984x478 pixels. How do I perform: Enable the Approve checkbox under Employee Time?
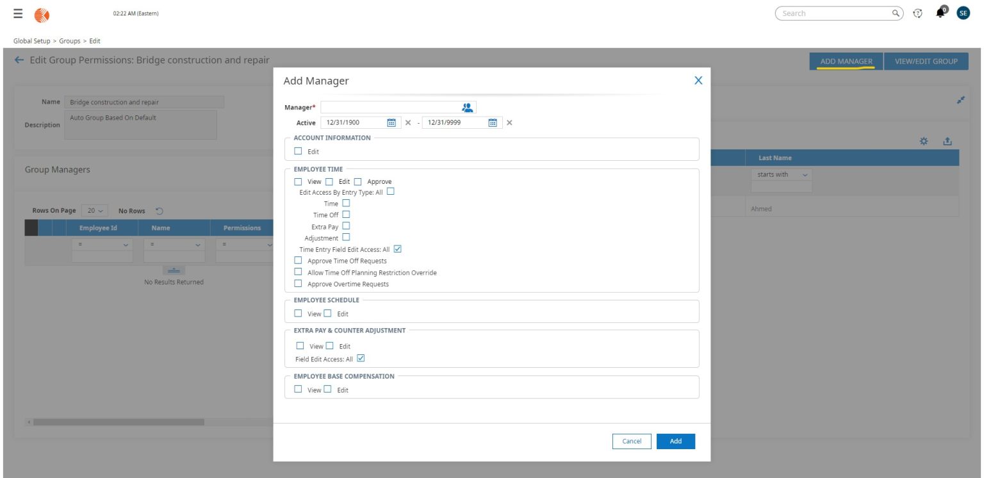point(357,181)
